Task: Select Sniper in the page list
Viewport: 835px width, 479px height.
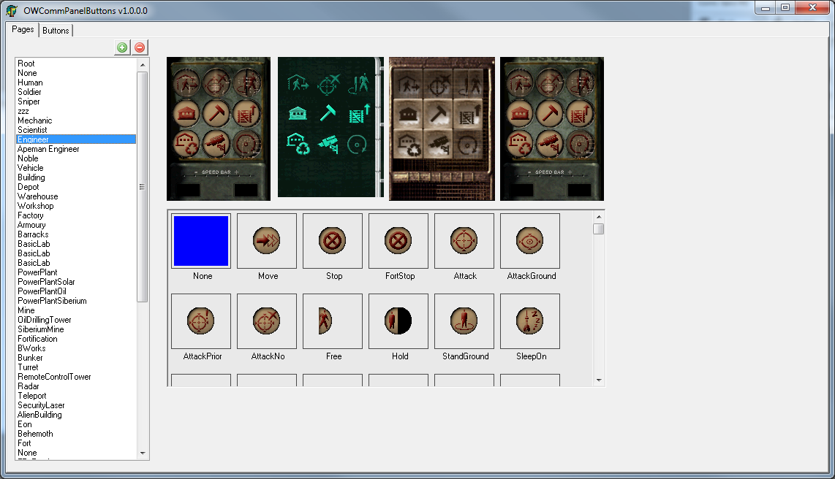Action: tap(76, 101)
